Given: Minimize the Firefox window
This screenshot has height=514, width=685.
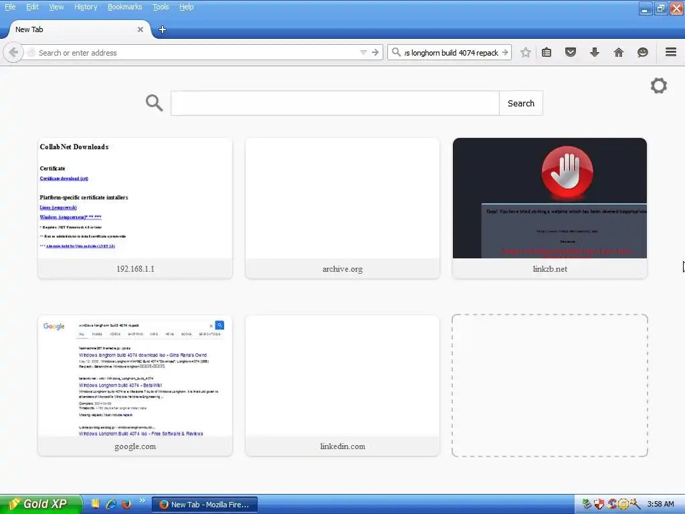Looking at the screenshot, I should pyautogui.click(x=646, y=8).
